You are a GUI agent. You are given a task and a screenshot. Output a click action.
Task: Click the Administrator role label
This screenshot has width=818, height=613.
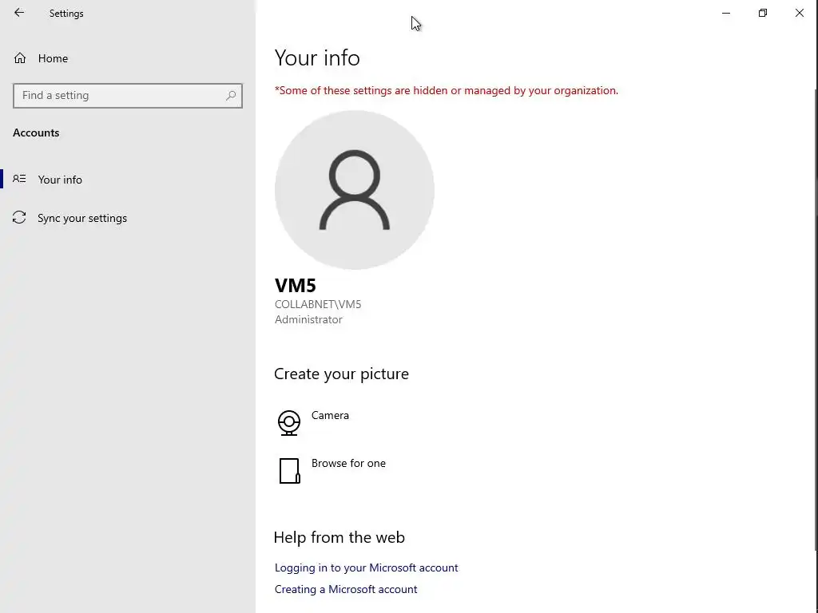pos(308,319)
